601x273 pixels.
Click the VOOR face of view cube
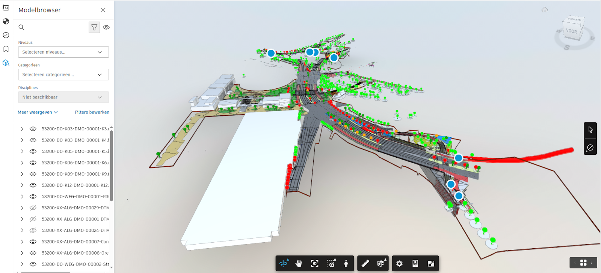(x=571, y=31)
